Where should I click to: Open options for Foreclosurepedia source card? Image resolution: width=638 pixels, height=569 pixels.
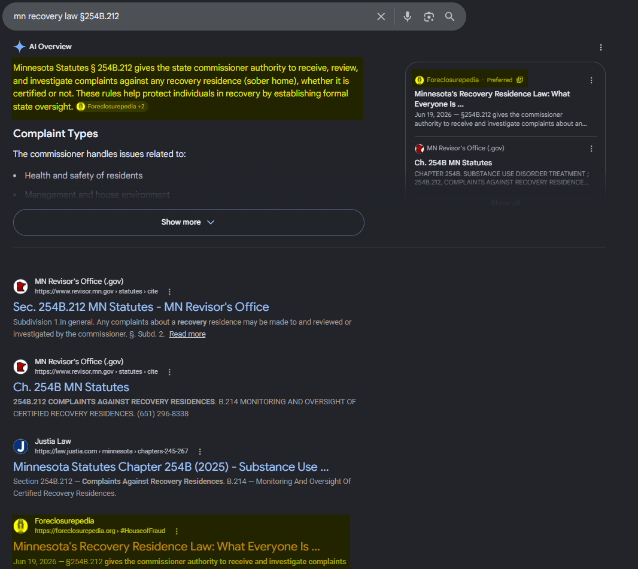(591, 80)
